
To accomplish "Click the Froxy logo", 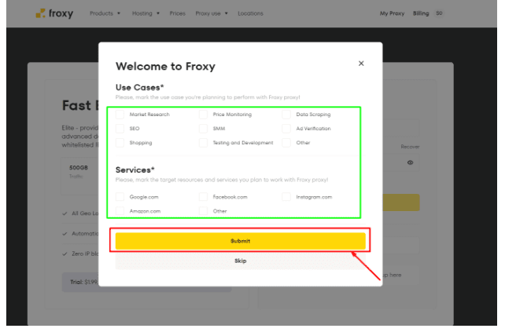I will 54,13.
